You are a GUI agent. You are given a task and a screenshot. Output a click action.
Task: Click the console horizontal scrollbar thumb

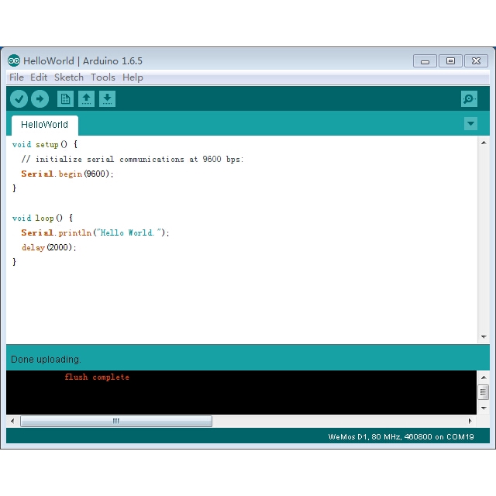116,421
